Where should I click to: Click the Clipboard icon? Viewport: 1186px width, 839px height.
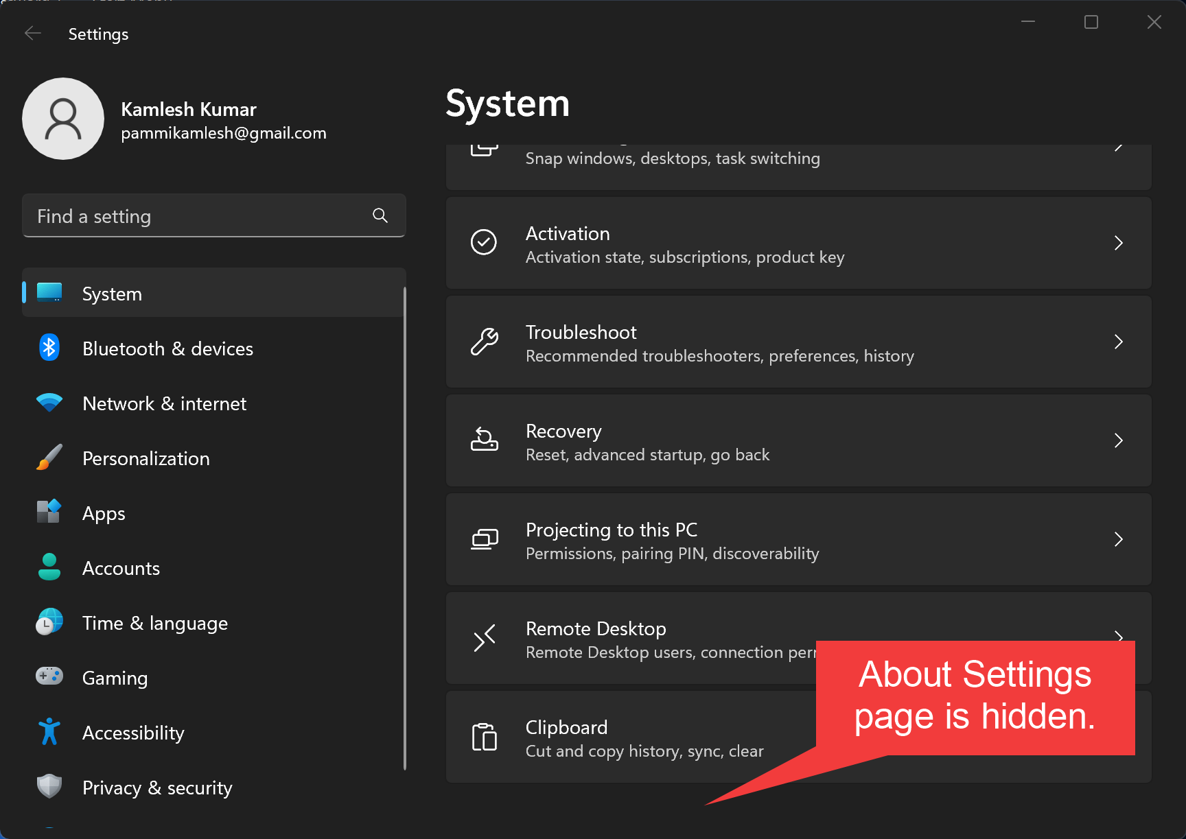click(x=484, y=737)
